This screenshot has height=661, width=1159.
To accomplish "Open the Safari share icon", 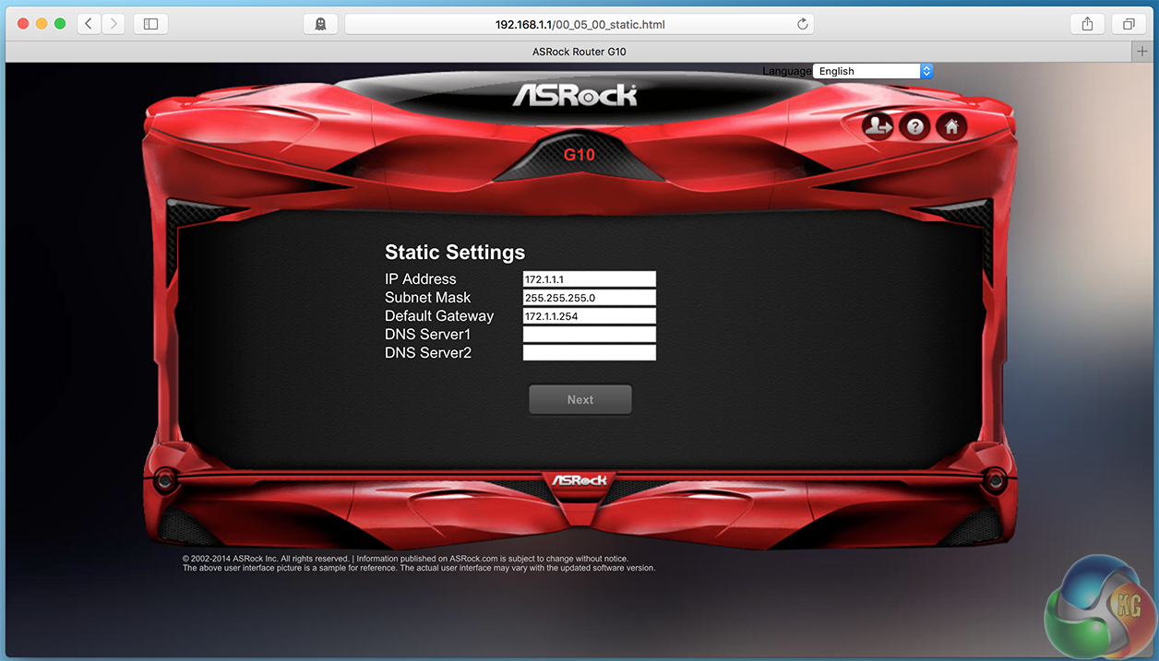I will (x=1087, y=24).
